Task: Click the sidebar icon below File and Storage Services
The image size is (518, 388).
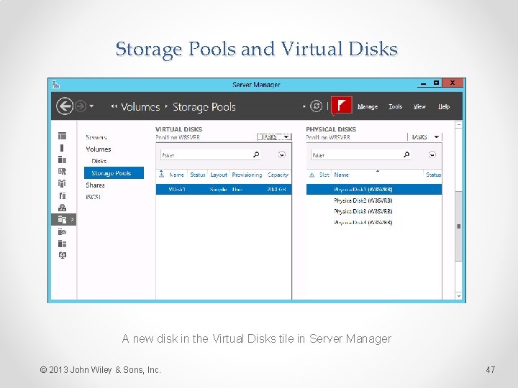Action: pyautogui.click(x=62, y=231)
